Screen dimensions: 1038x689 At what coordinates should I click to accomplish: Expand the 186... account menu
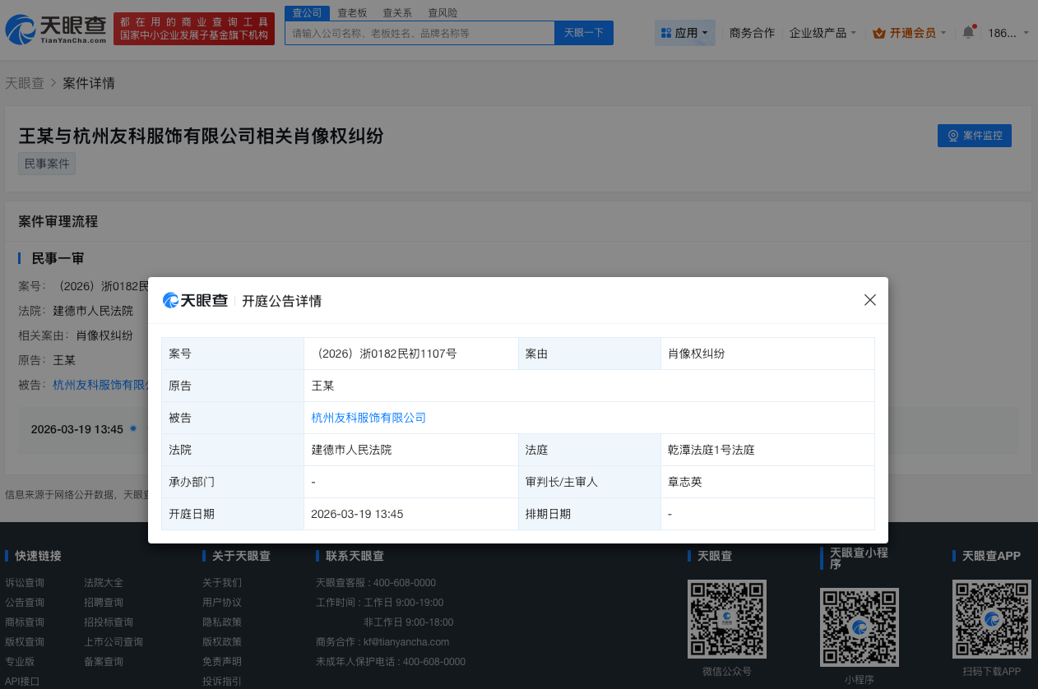1005,33
